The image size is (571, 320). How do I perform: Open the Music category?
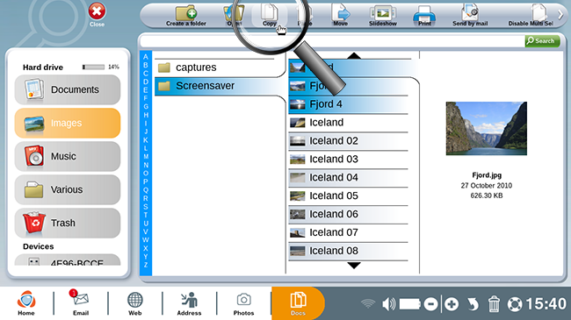click(68, 156)
